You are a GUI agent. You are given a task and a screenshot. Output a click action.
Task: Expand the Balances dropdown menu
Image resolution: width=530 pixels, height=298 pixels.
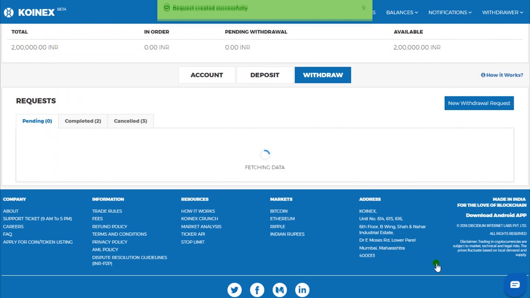coord(402,12)
